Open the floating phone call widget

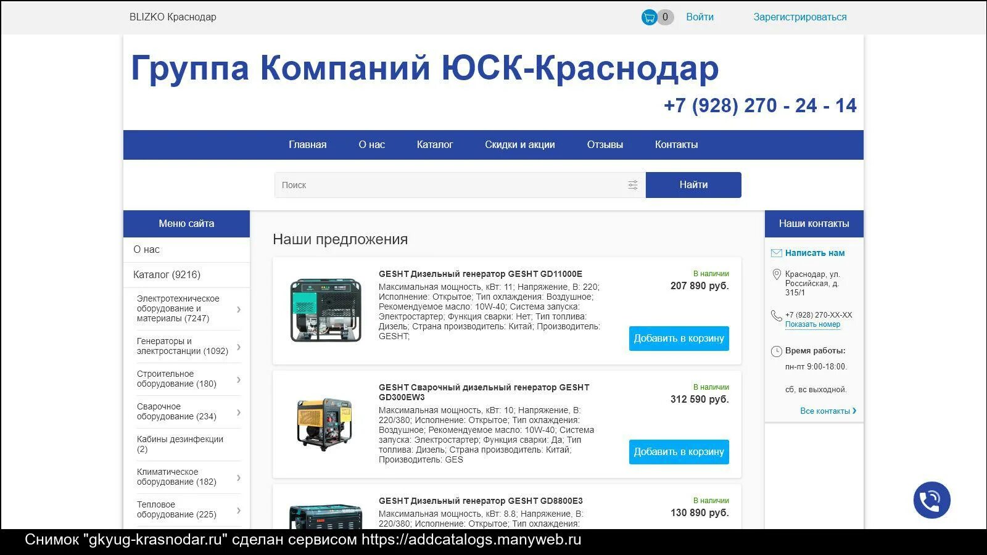tap(931, 500)
